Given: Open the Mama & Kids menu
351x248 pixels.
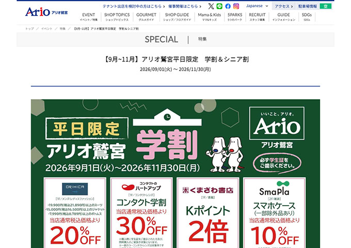Looking at the screenshot, I should 209,17.
